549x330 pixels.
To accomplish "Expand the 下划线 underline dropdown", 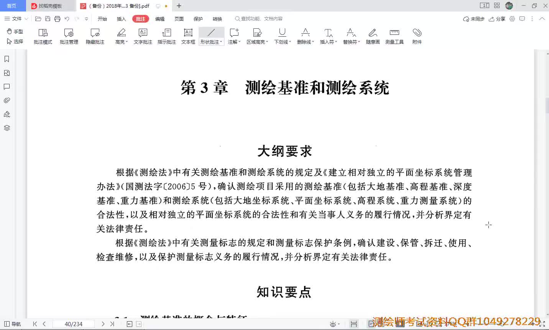I will [x=290, y=42].
